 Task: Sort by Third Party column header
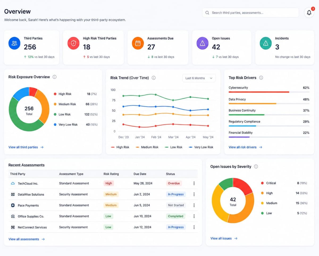[18, 174]
